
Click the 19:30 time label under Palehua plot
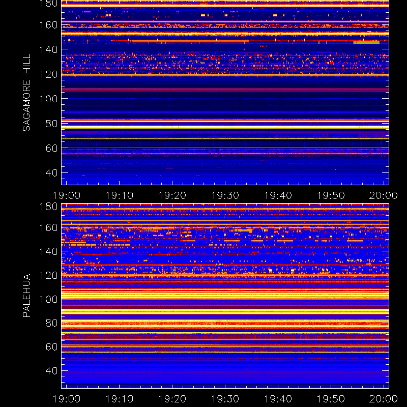pyautogui.click(x=225, y=399)
